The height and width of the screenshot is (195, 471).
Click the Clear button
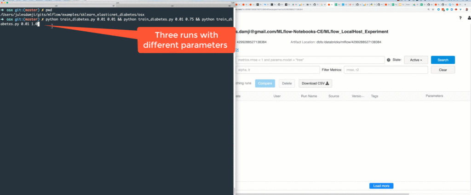(442, 70)
